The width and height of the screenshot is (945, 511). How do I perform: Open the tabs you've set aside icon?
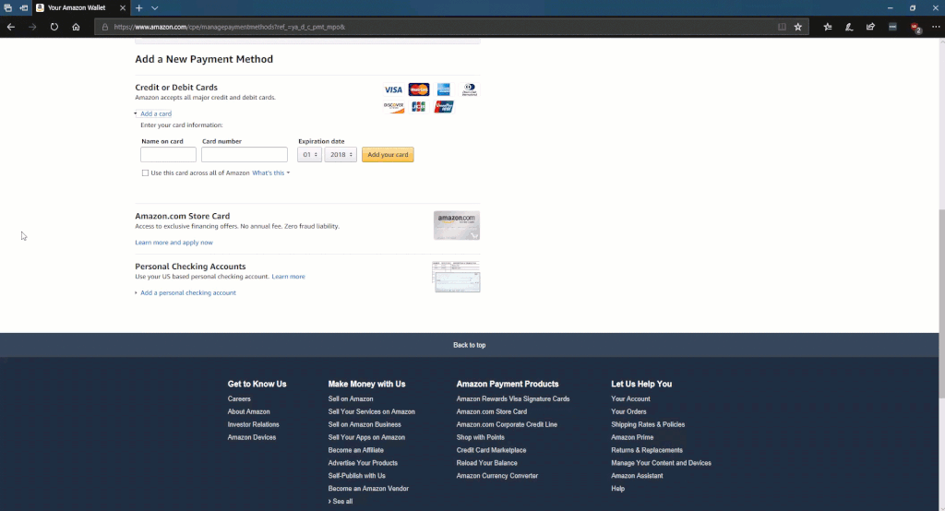pyautogui.click(x=7, y=7)
